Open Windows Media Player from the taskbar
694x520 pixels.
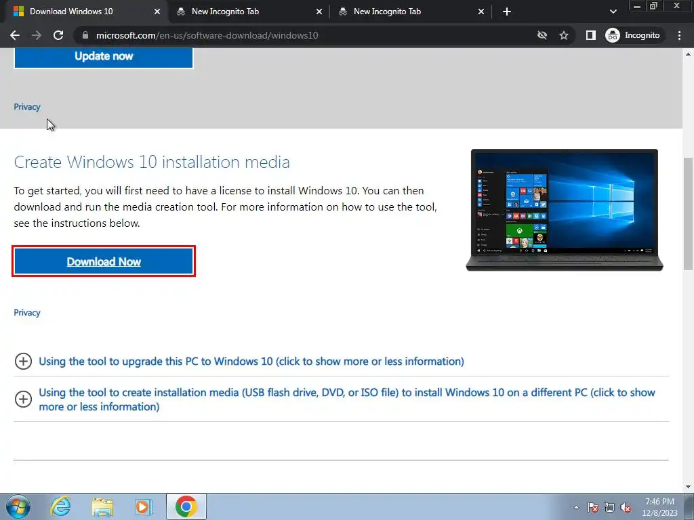coord(144,506)
